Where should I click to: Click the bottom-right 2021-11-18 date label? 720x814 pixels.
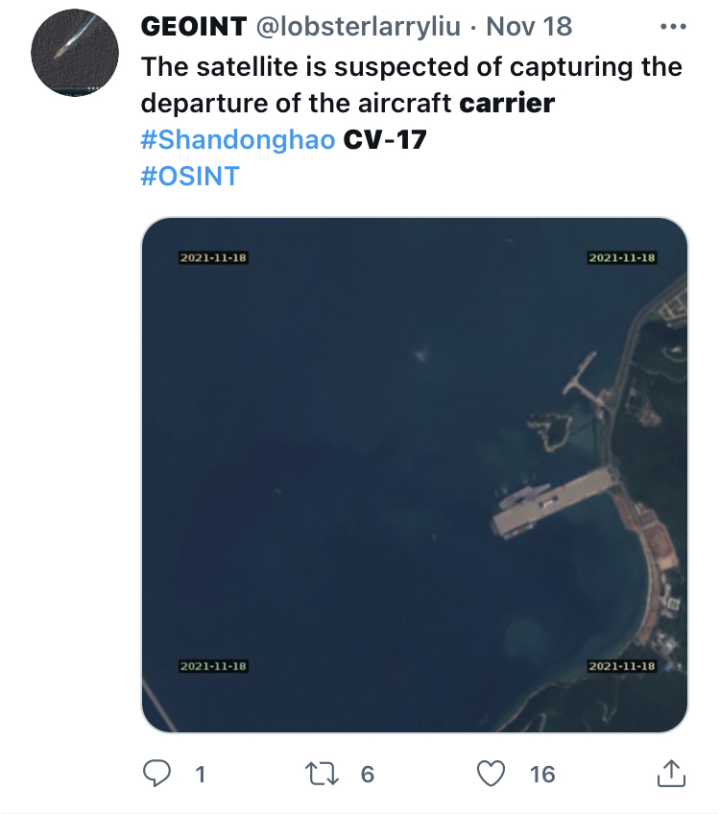pos(622,666)
